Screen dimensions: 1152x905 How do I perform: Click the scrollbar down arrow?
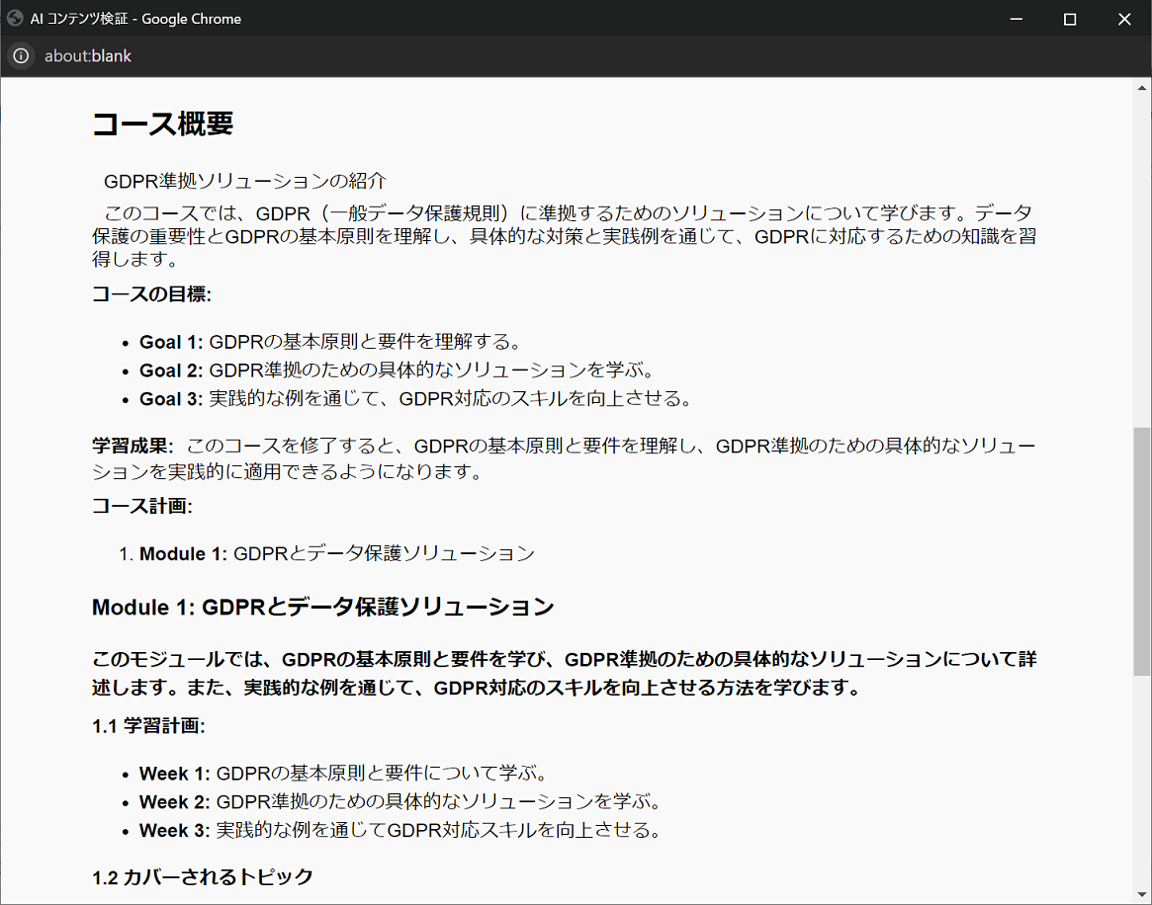[1142, 894]
